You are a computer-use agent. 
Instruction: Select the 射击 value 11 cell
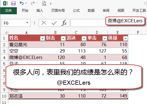(56, 44)
